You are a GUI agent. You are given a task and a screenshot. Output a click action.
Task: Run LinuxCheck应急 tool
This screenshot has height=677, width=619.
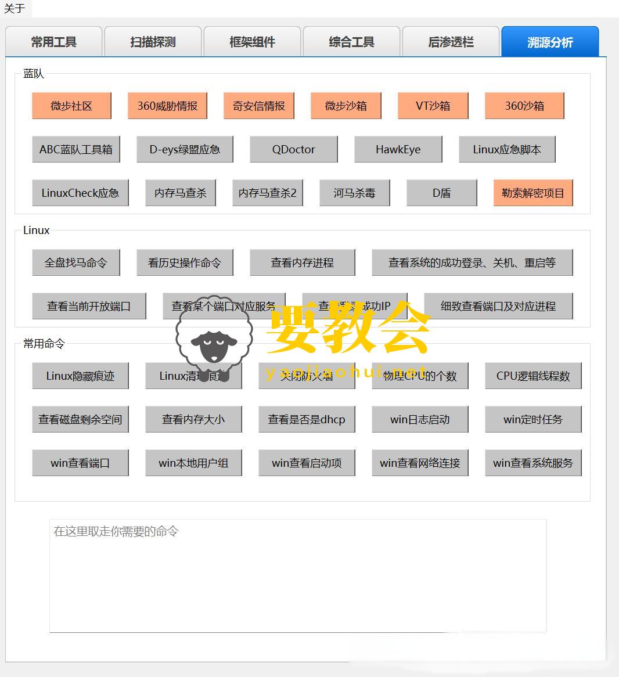(x=80, y=193)
